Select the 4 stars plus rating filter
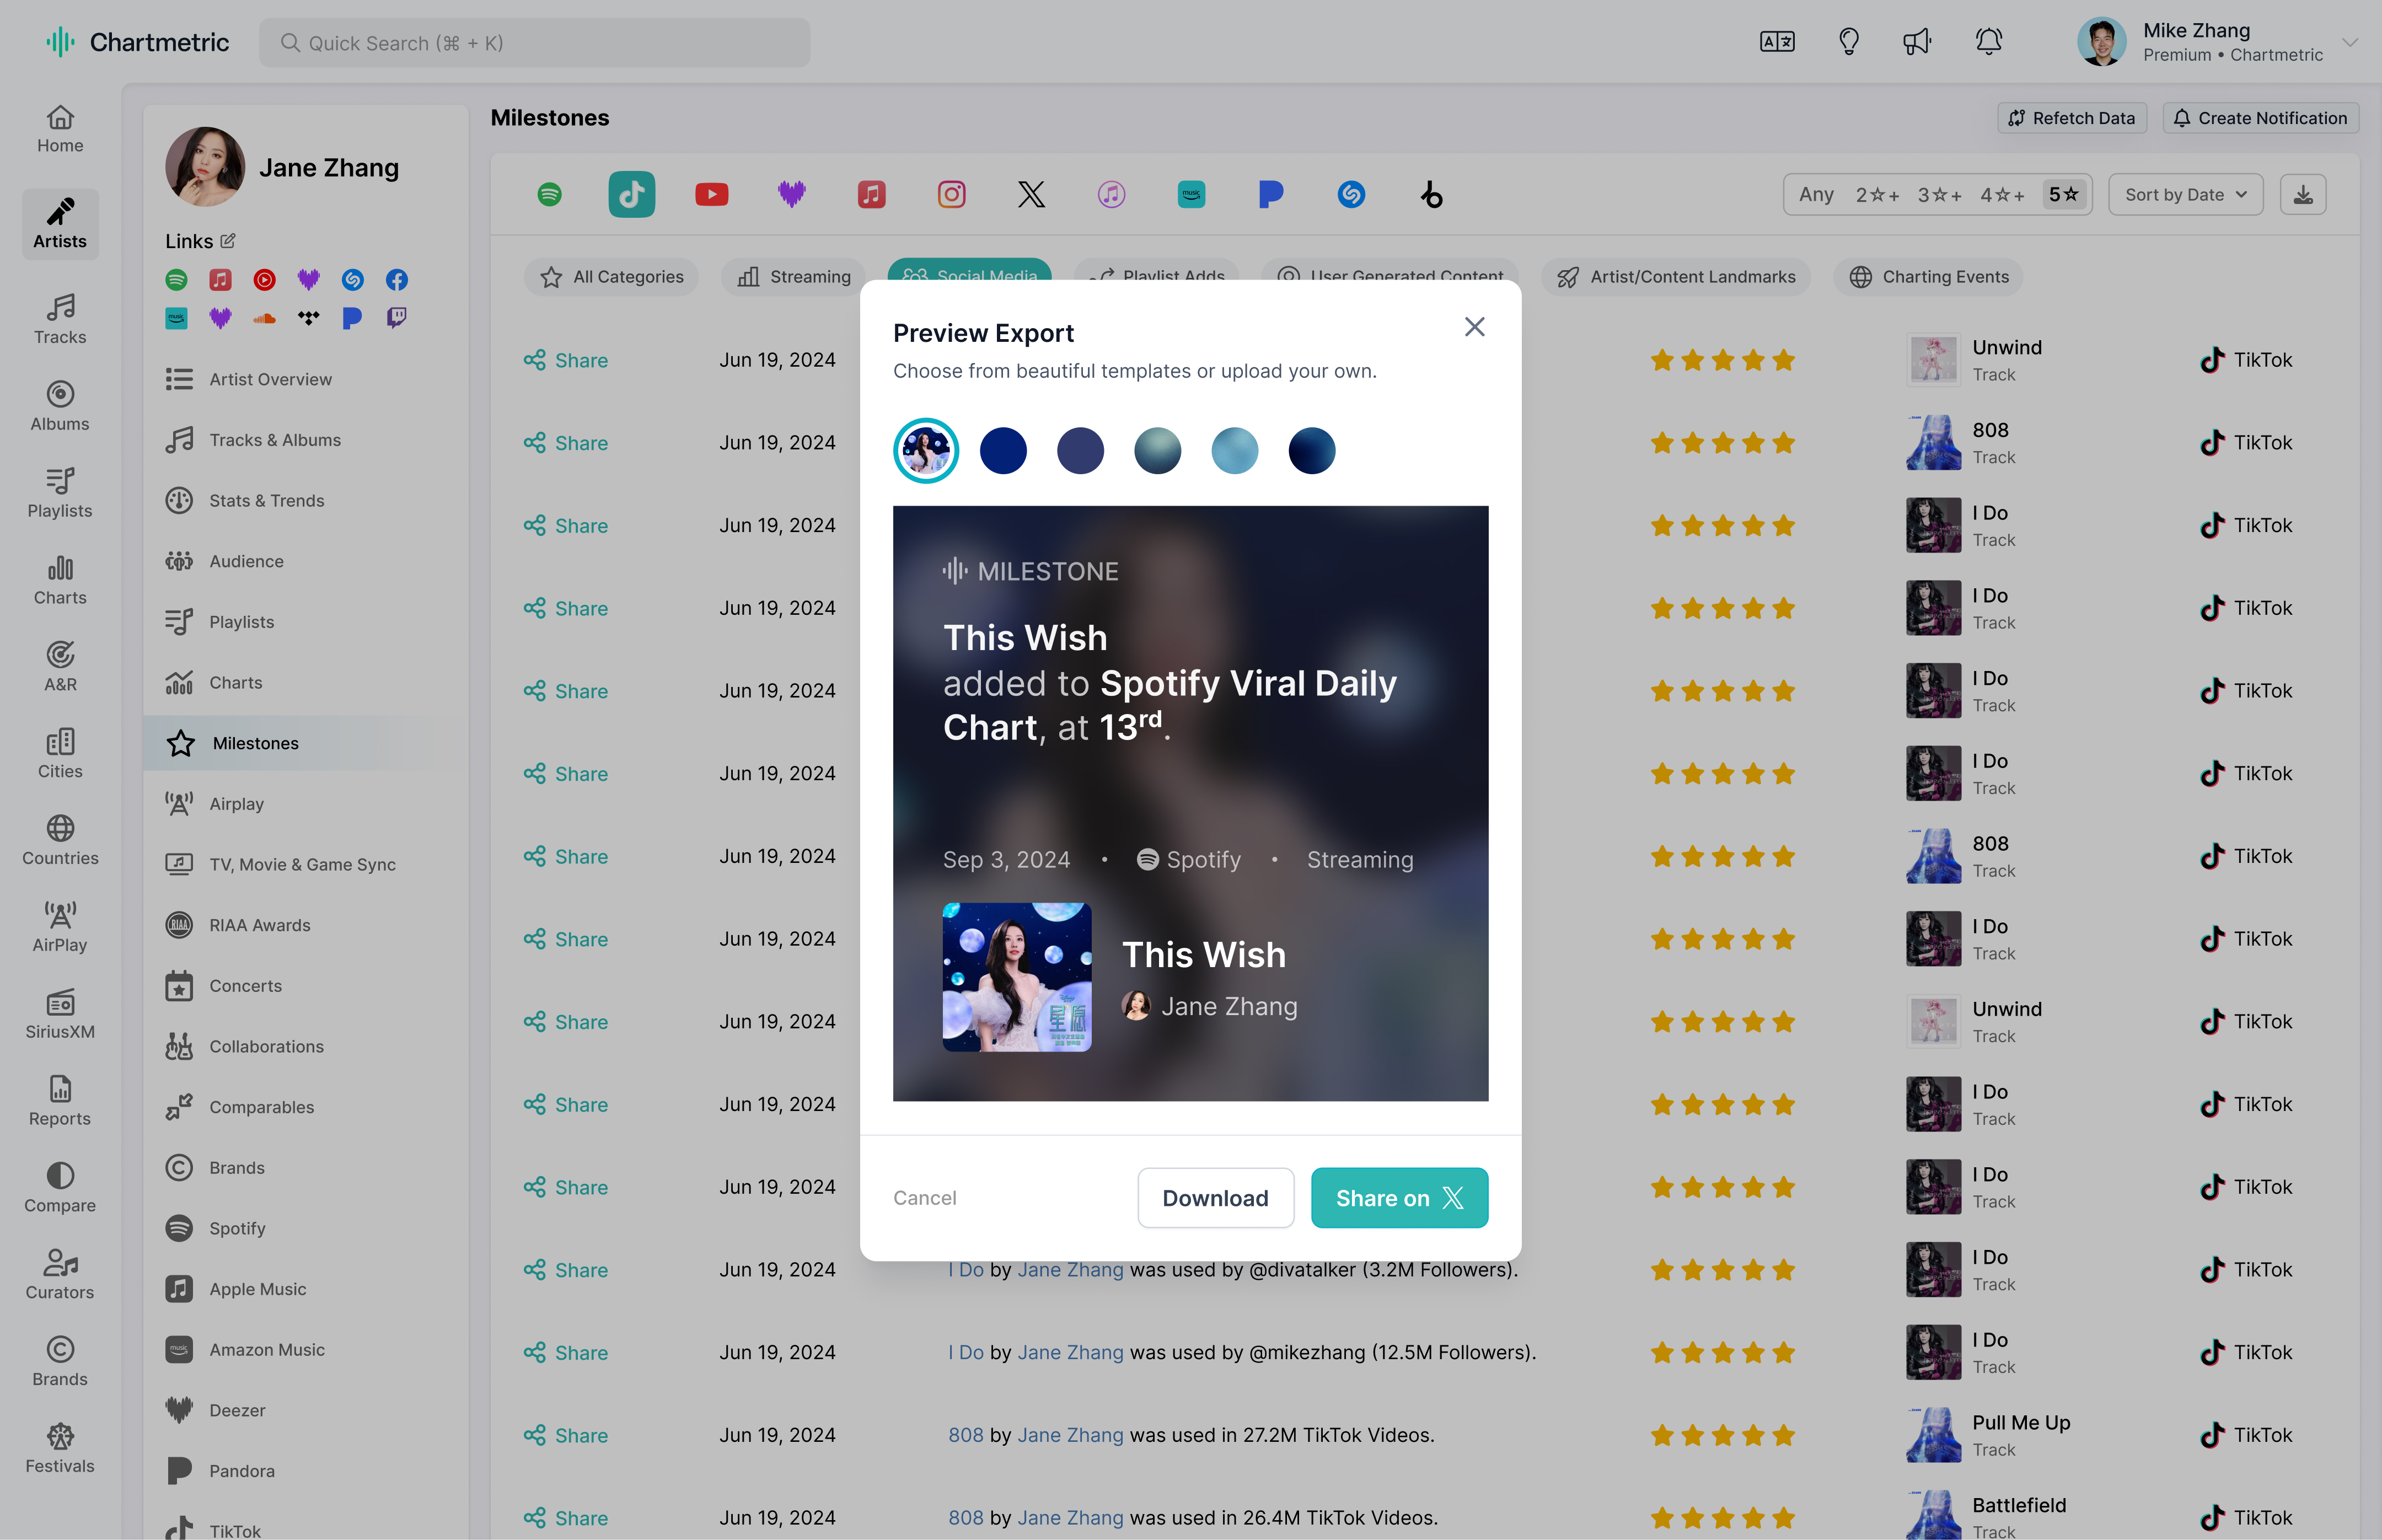Viewport: 2382px width, 1540px height. click(x=2002, y=194)
